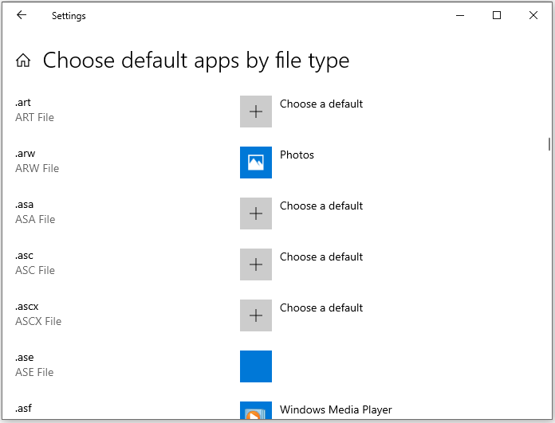
Task: Choose a default for .asc files
Action: click(321, 257)
